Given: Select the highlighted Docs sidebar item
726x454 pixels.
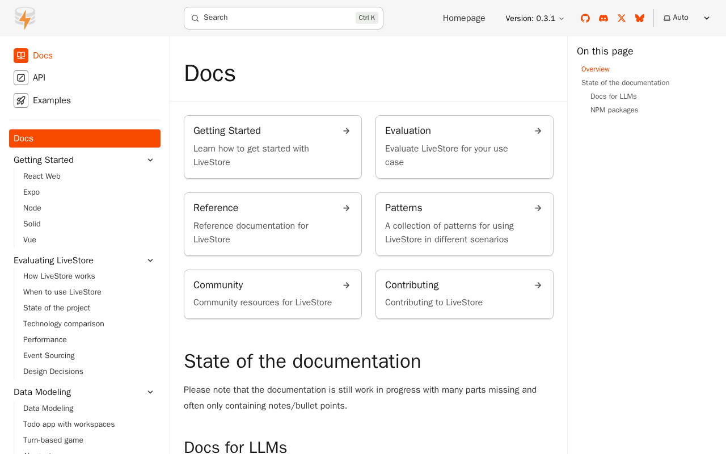Looking at the screenshot, I should coord(85,138).
